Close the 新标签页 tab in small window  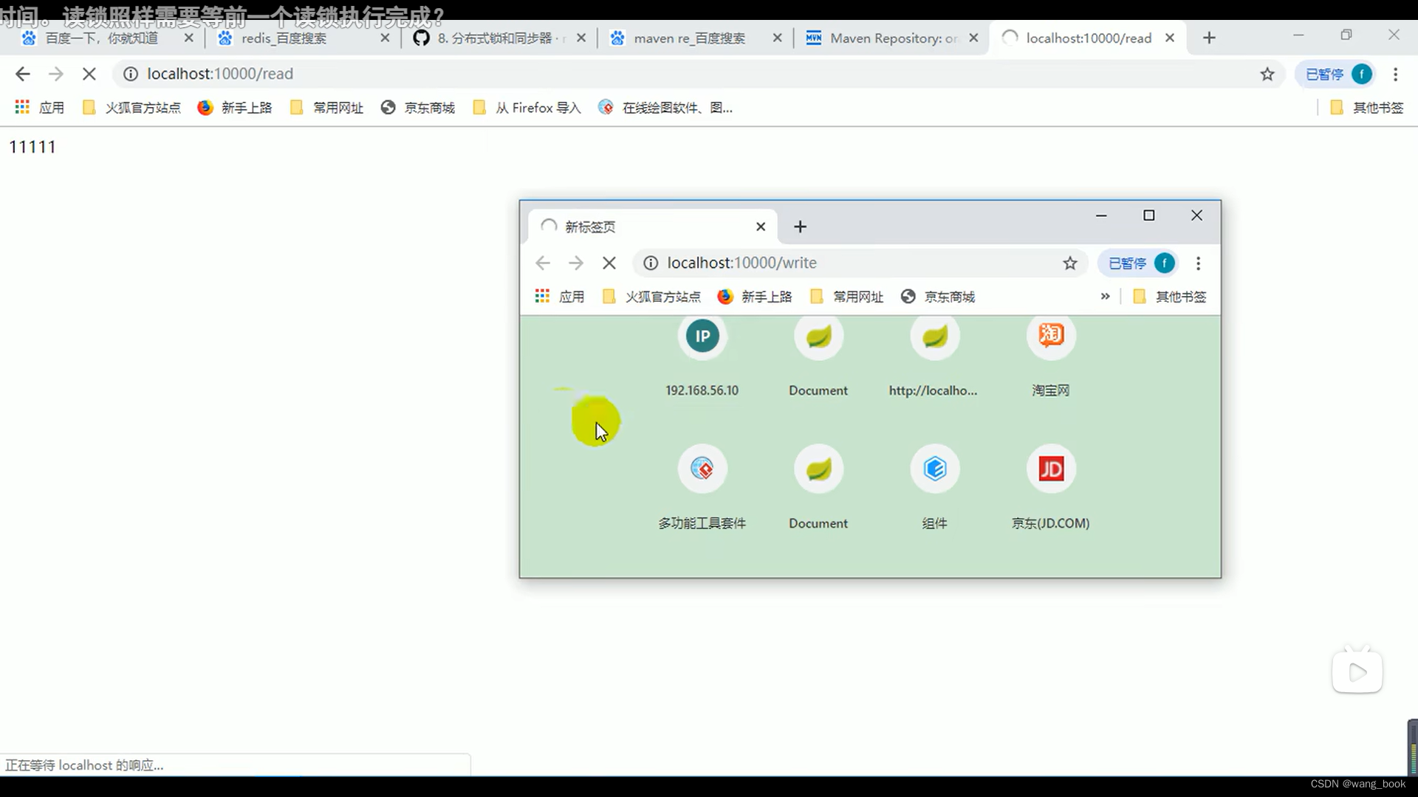click(761, 227)
